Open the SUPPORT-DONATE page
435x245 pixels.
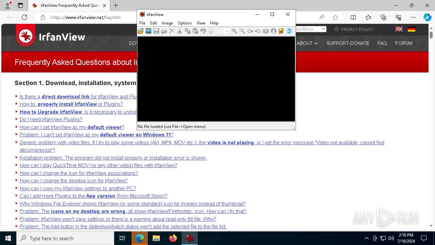(x=348, y=43)
